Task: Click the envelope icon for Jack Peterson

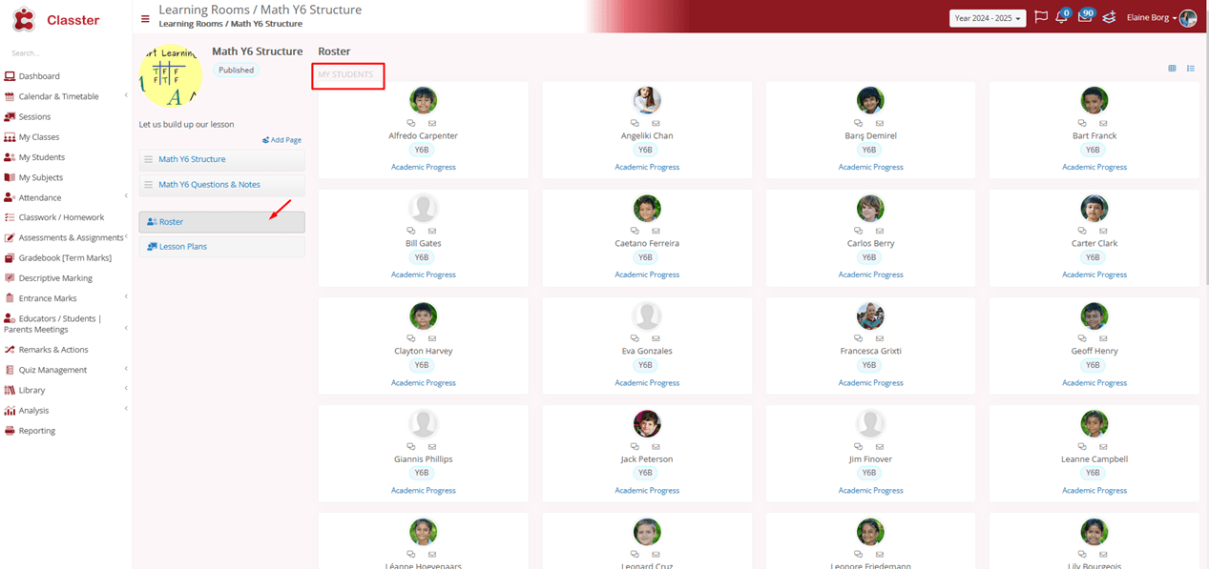Action: click(x=656, y=446)
